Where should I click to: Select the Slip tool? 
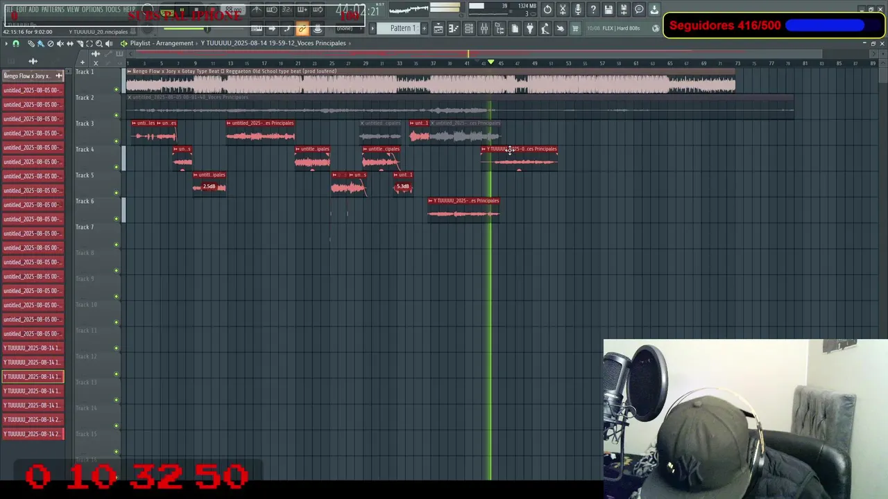pos(70,44)
